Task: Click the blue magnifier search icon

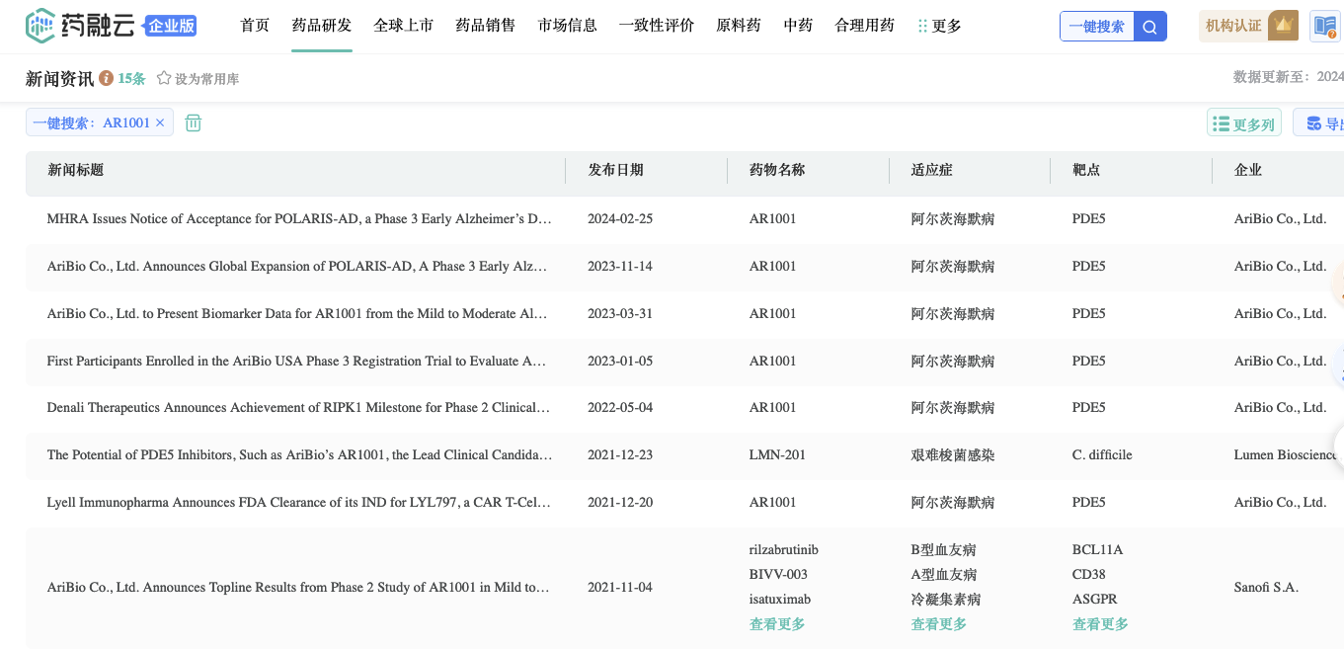Action: point(1149,27)
